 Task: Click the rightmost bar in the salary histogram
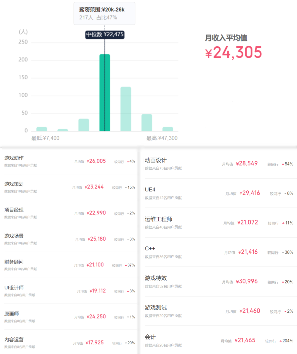pos(168,129)
